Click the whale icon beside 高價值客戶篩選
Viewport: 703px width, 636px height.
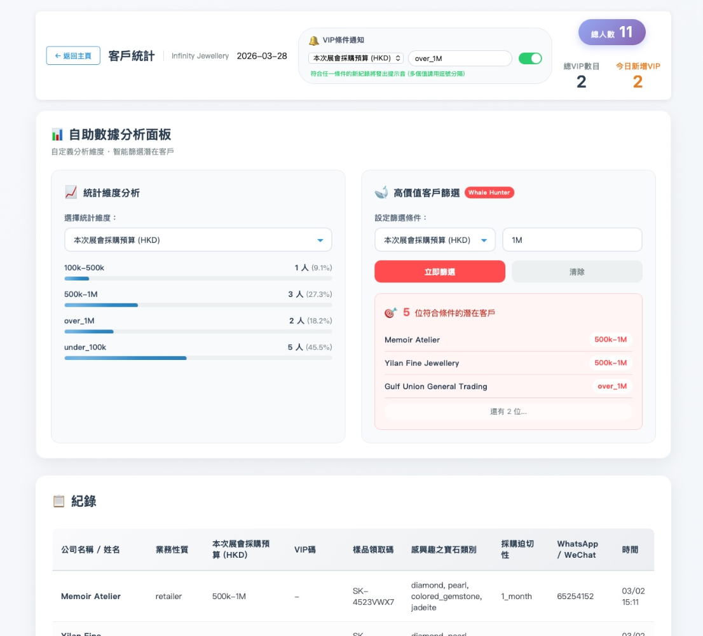point(381,193)
